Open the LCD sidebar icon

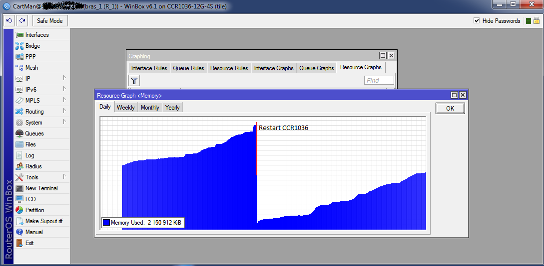19,199
